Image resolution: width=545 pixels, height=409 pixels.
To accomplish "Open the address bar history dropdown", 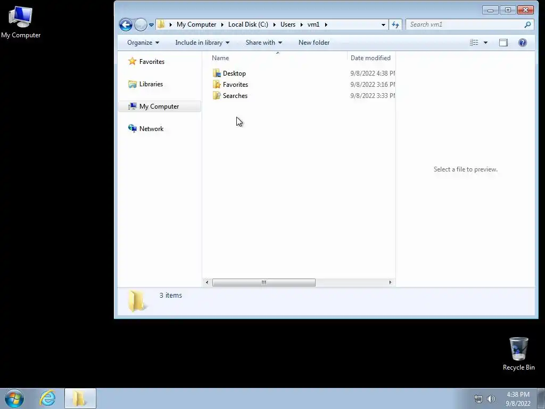I will coord(383,24).
